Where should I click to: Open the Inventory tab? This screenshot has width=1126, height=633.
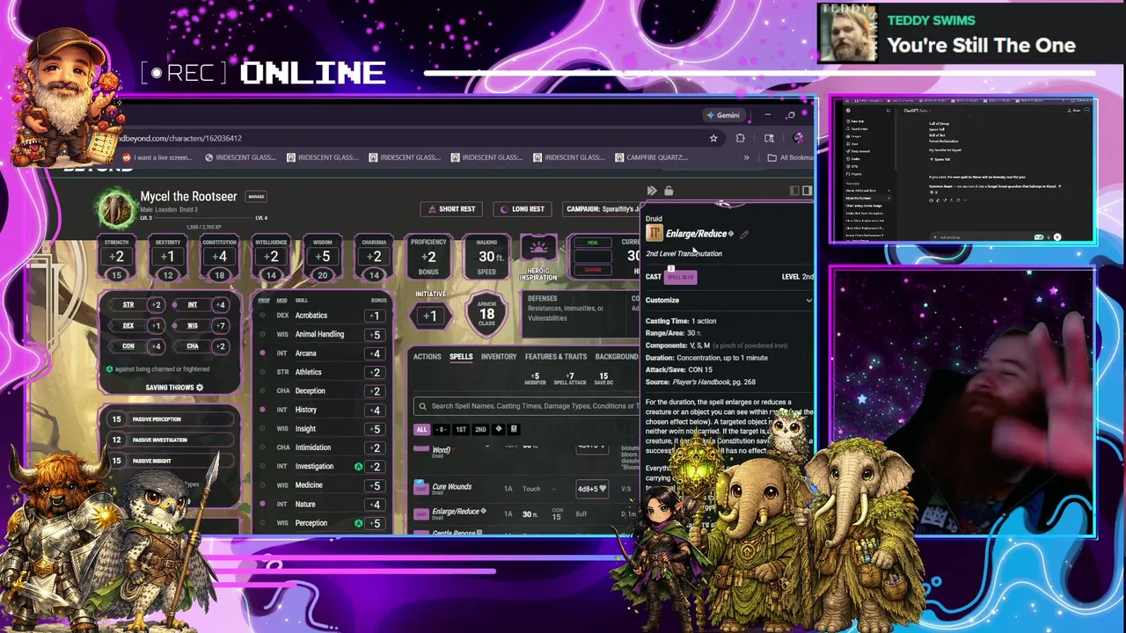tap(499, 357)
